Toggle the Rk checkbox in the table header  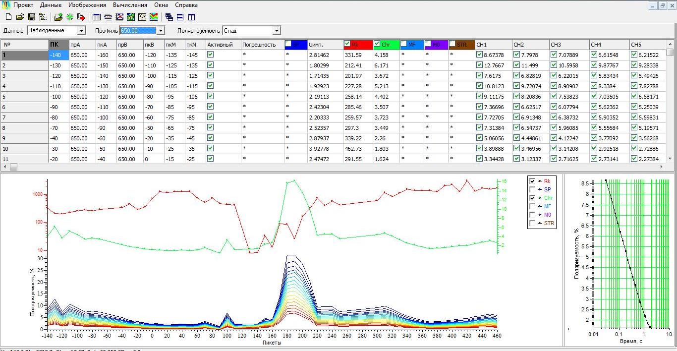pyautogui.click(x=347, y=44)
